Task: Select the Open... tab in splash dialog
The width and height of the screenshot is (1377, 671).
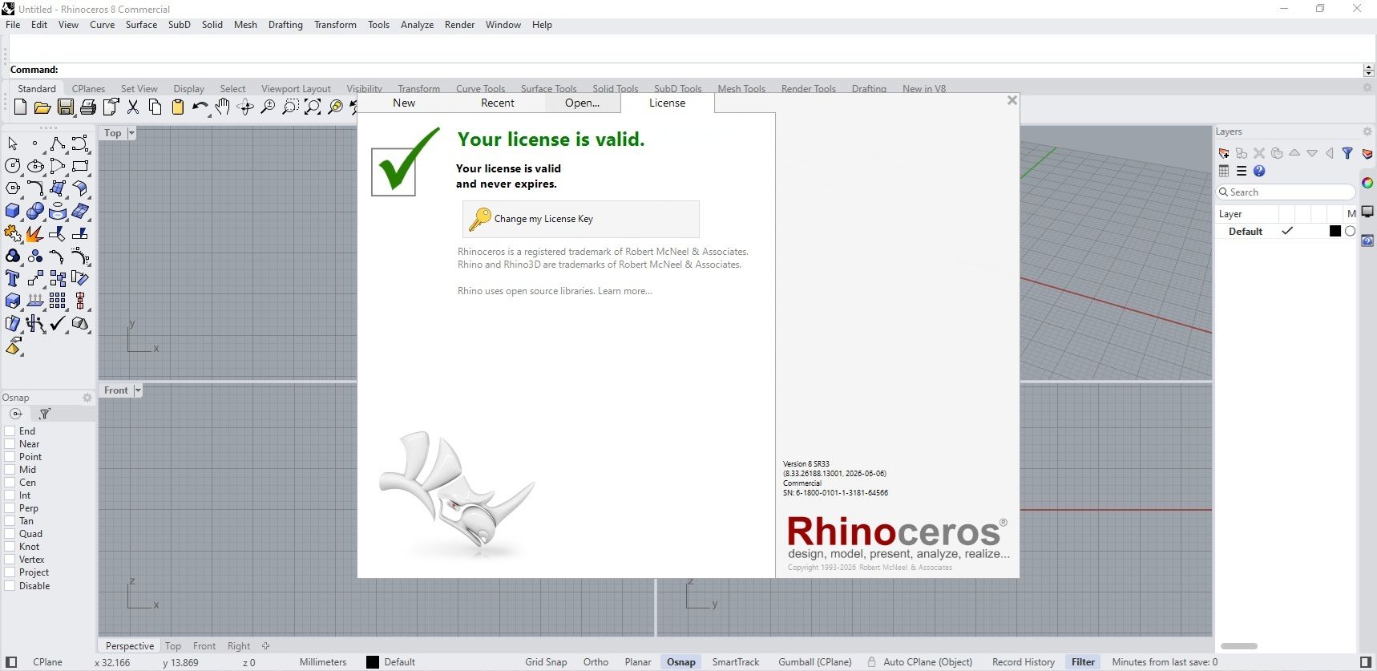Action: coord(582,103)
